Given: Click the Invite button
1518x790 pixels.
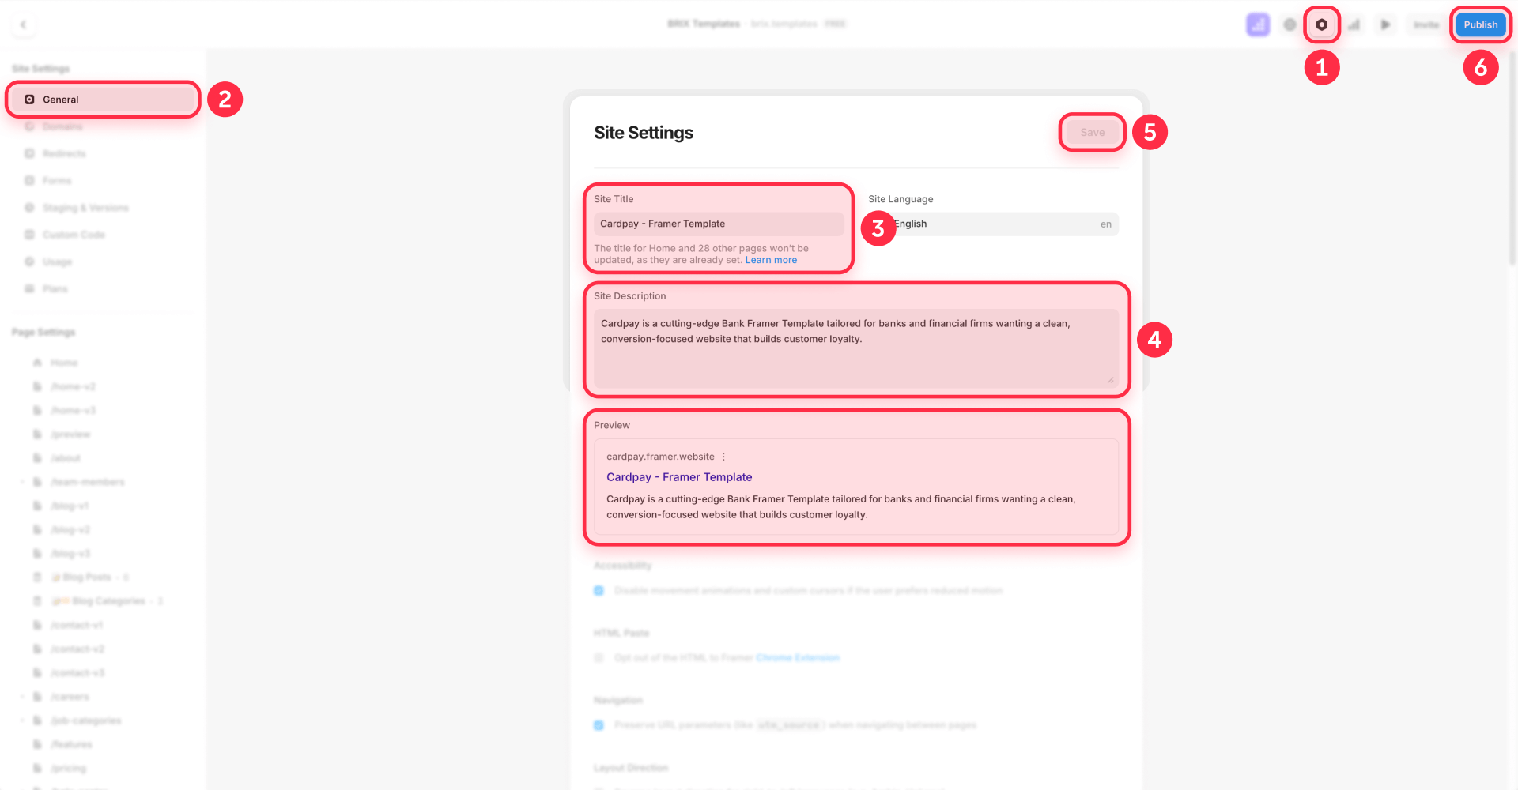Looking at the screenshot, I should click(x=1426, y=24).
